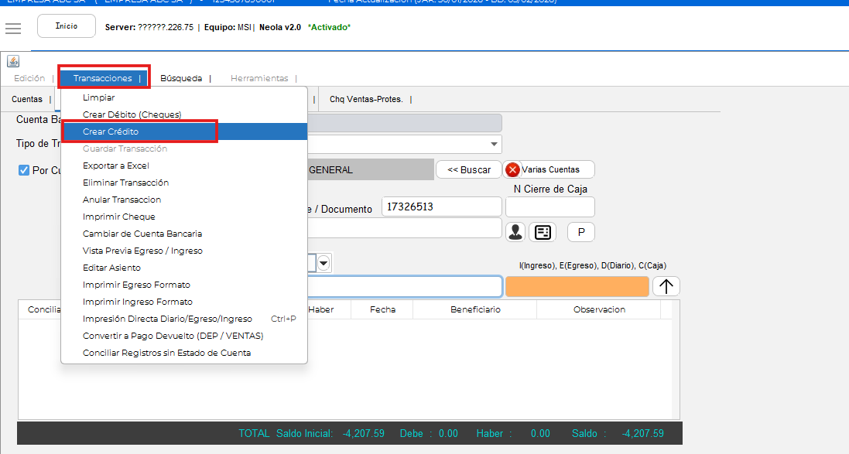
Task: Click the person beneficiary icon button
Action: (x=515, y=231)
